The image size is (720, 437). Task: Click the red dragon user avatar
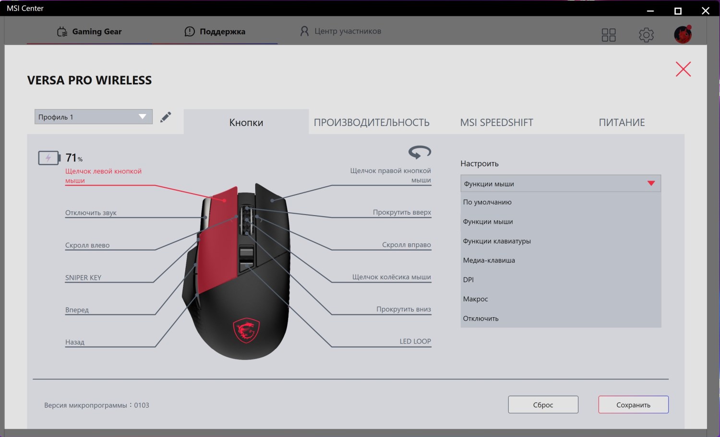[683, 34]
